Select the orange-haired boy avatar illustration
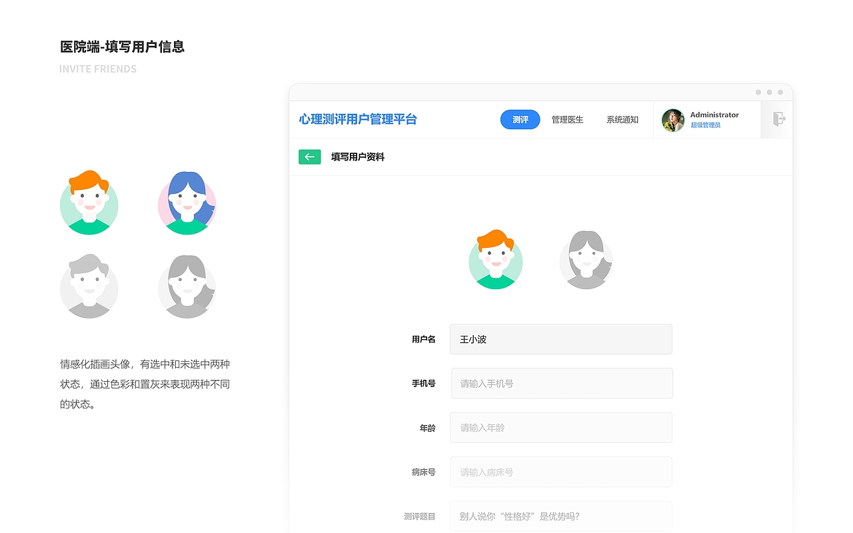This screenshot has height=533, width=853. click(x=89, y=203)
